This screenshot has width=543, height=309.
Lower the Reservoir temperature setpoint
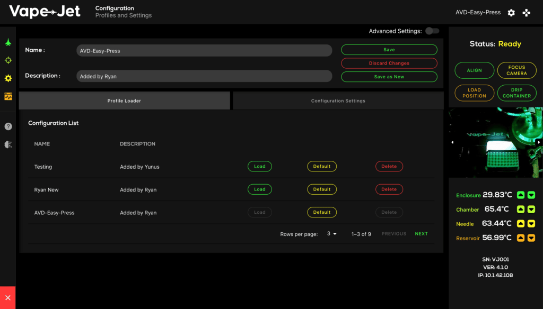[531, 238]
